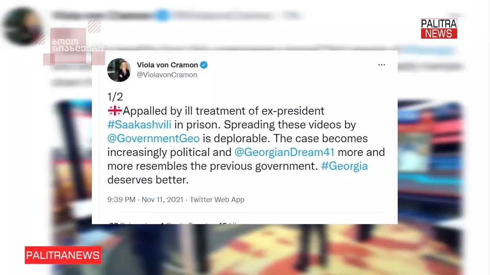Click the blurred background verified badge
Screen dimensions: 490x275
(x=162, y=16)
